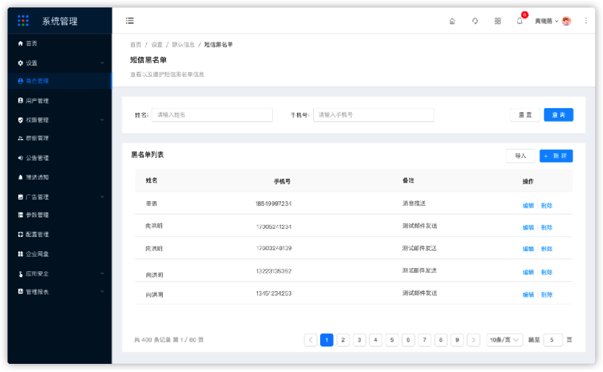Click the 配置管理 icon in sidebar
The image size is (603, 372).
click(20, 234)
